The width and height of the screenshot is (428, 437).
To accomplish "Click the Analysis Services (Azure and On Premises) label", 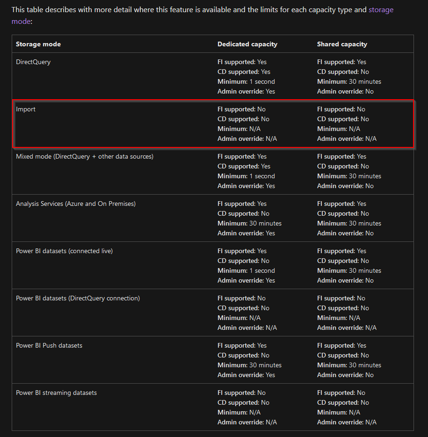I will (x=76, y=204).
